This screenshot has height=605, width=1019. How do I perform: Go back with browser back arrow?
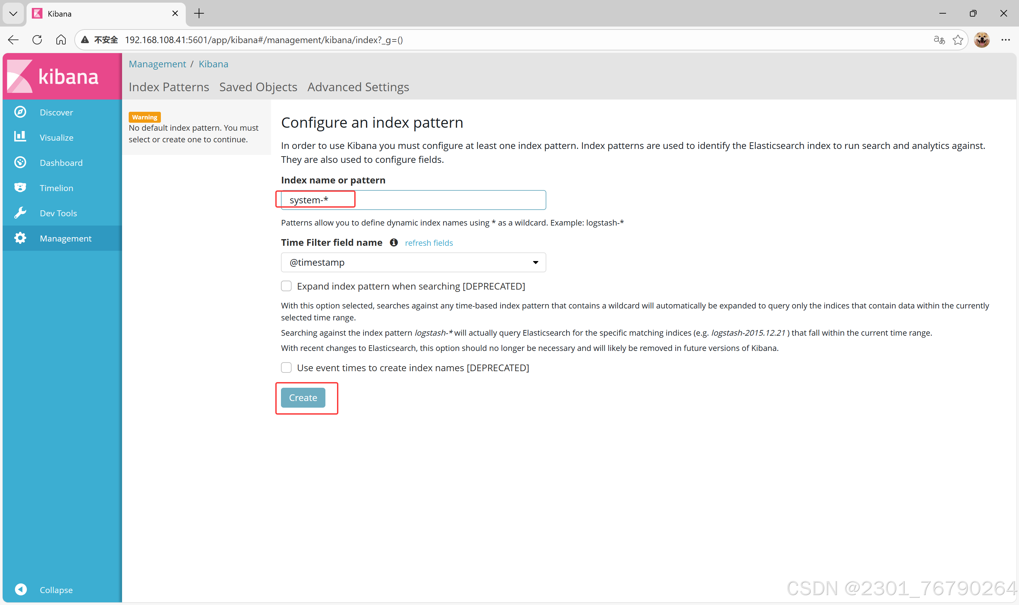pos(14,40)
